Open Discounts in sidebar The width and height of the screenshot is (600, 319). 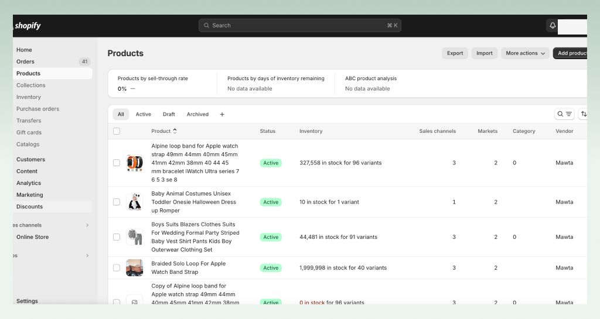(x=29, y=207)
